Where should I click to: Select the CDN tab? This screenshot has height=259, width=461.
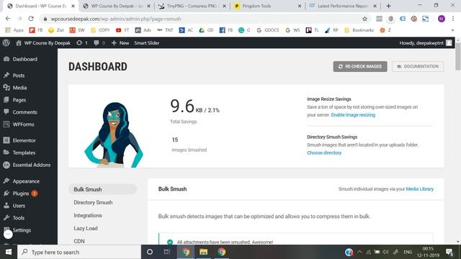[x=79, y=241]
